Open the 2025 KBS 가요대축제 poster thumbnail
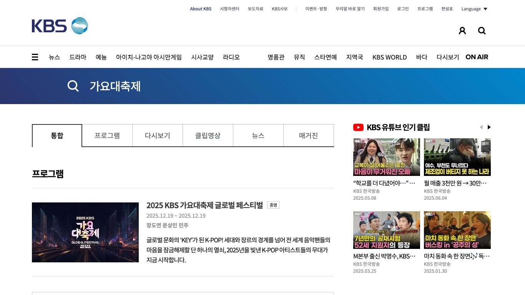The height and width of the screenshot is (295, 525). coord(85,232)
